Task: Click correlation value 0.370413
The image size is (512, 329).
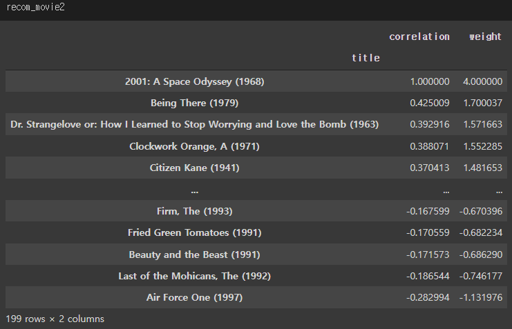Action: (x=430, y=168)
